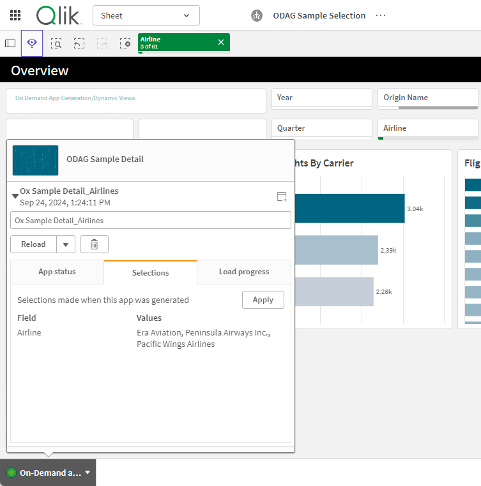This screenshot has width=481, height=486.
Task: Clear all selections icon
Action: tap(125, 43)
